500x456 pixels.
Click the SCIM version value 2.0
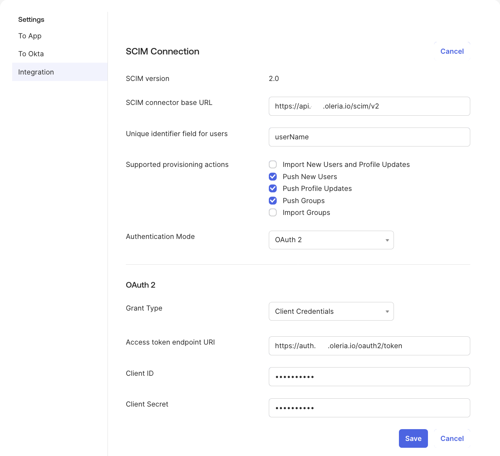pos(274,78)
